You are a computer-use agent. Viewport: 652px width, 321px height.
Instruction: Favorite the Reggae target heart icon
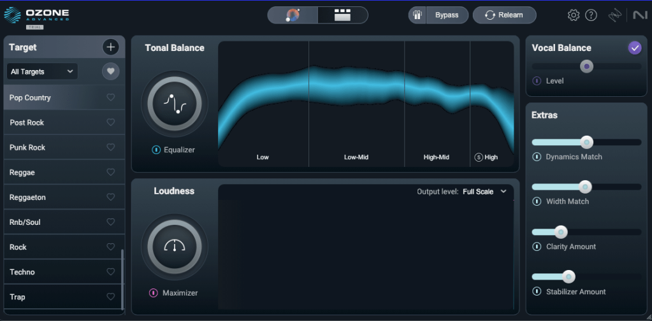[110, 173]
